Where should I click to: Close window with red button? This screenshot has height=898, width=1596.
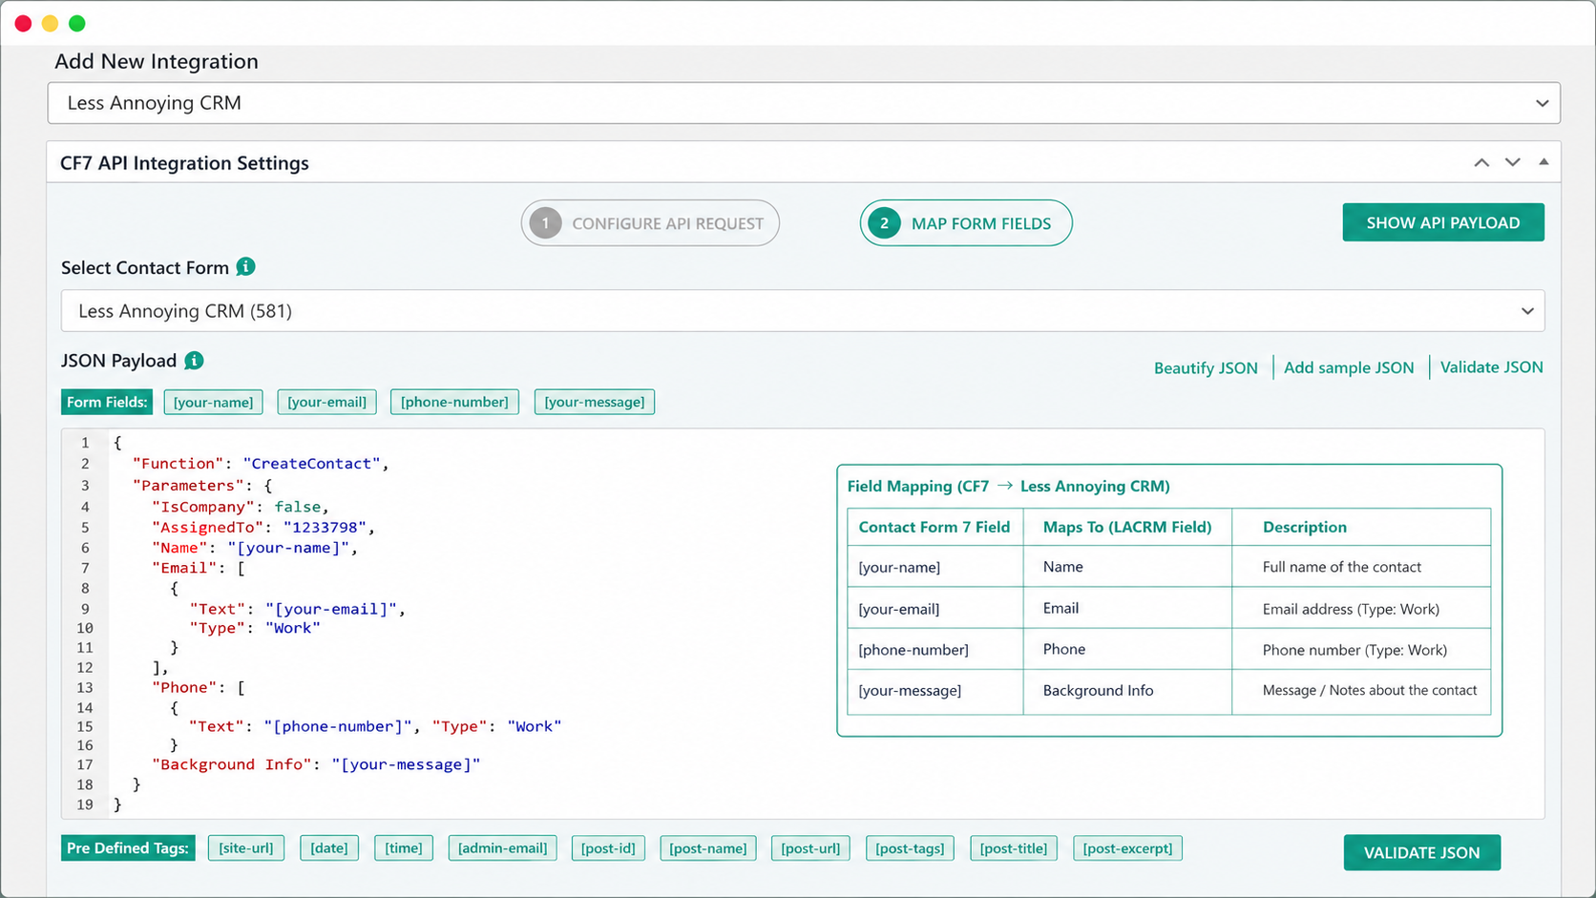tap(23, 23)
